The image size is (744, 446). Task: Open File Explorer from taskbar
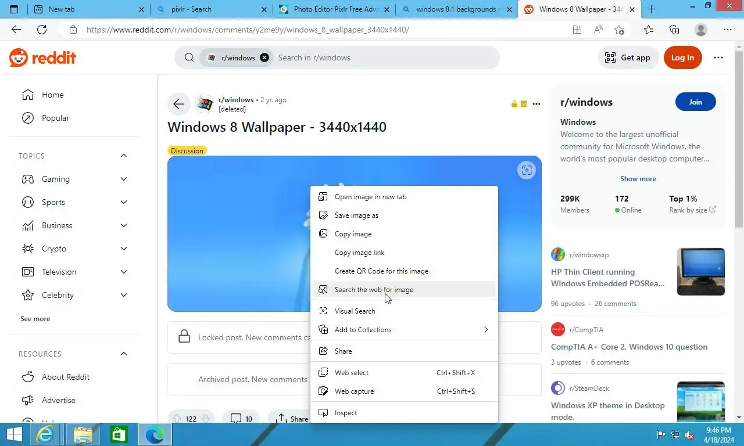tap(83, 434)
